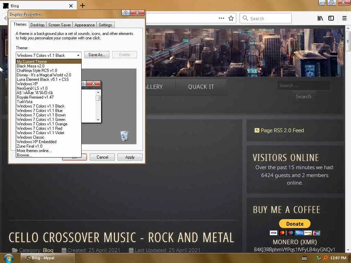The width and height of the screenshot is (351, 263).
Task: Open the Settings tab
Action: (x=105, y=25)
